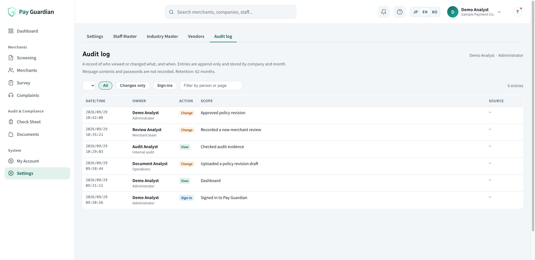The width and height of the screenshot is (535, 260).
Task: Open the Settings tab
Action: tap(95, 36)
